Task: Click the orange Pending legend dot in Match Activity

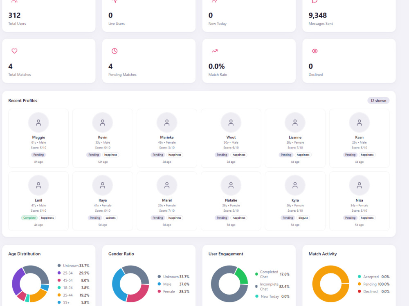Action: 360,284
